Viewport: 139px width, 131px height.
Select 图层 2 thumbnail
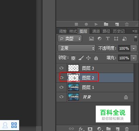(x=73, y=78)
